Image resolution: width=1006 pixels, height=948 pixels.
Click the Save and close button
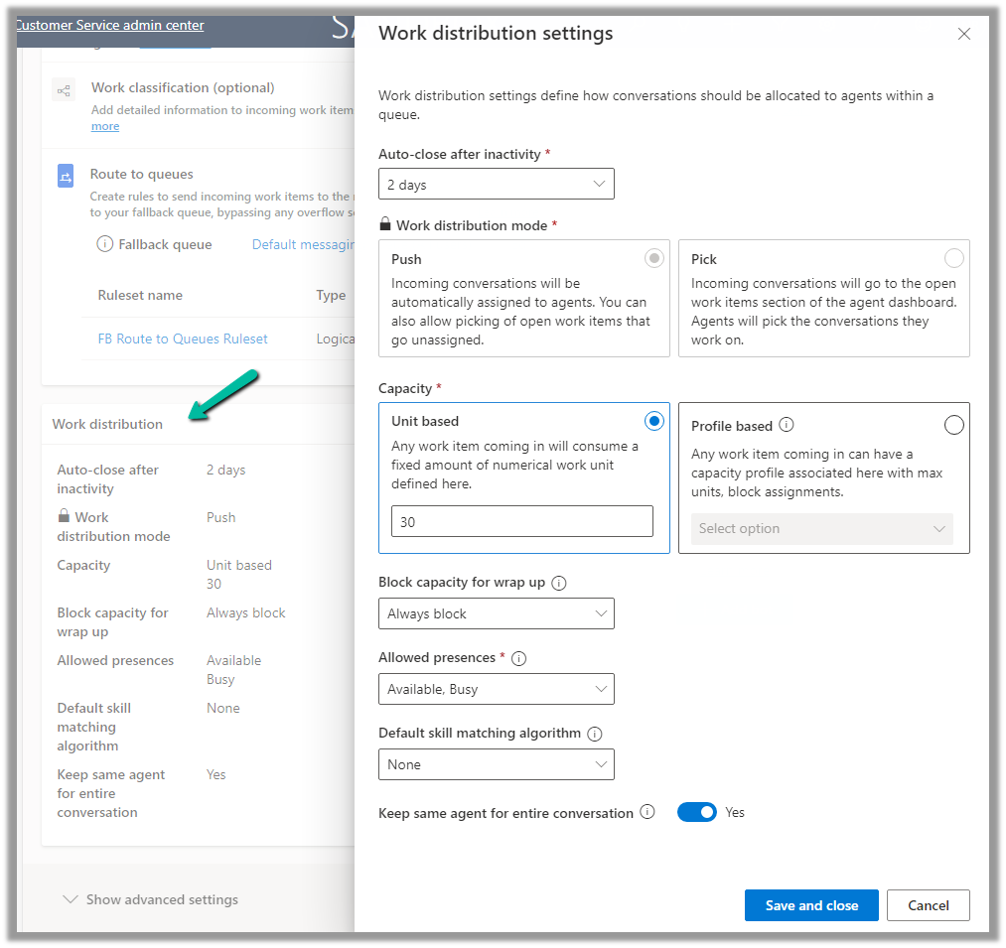(811, 905)
